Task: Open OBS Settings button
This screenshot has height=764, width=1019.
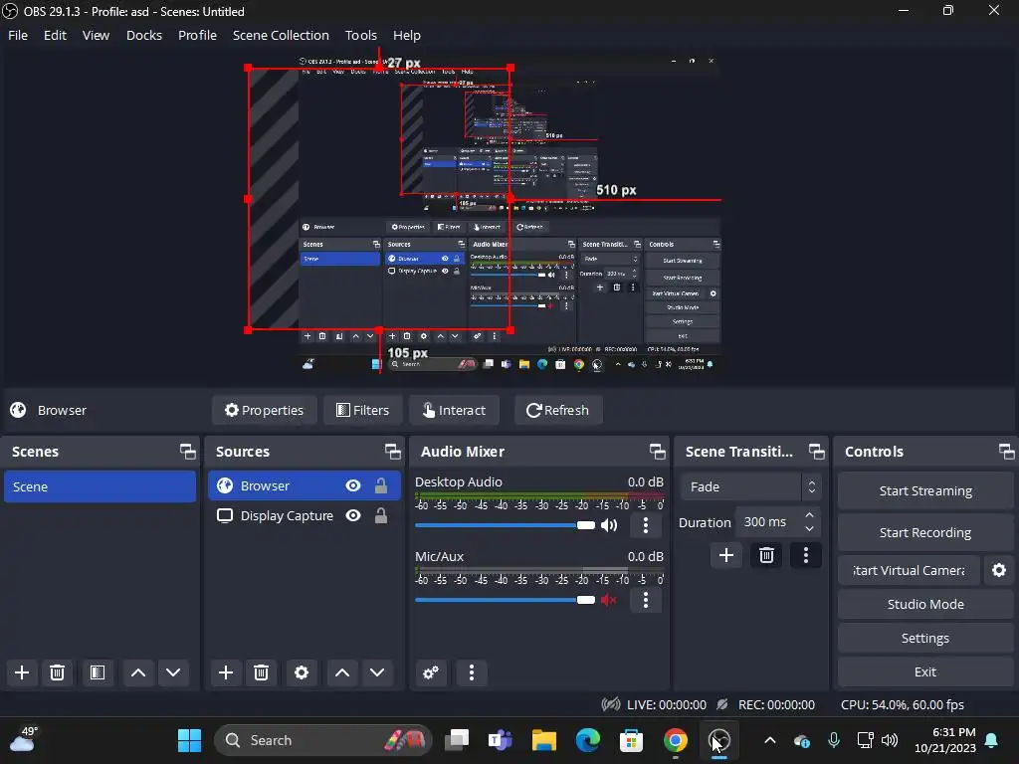Action: [x=925, y=638]
